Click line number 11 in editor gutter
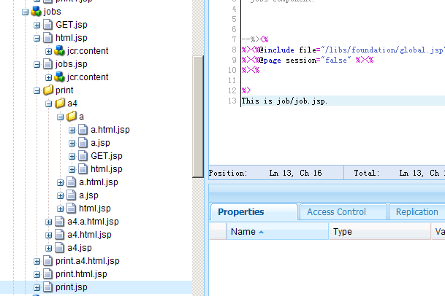 point(232,80)
